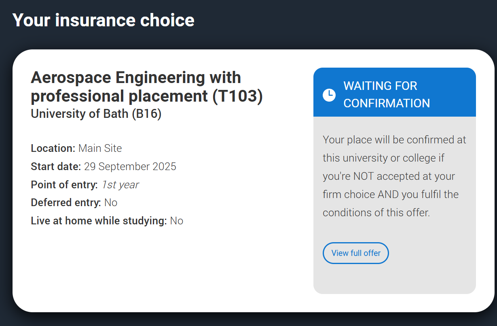497x326 pixels.
Task: Click the Aerospace Engineering course title
Action: click(x=147, y=87)
